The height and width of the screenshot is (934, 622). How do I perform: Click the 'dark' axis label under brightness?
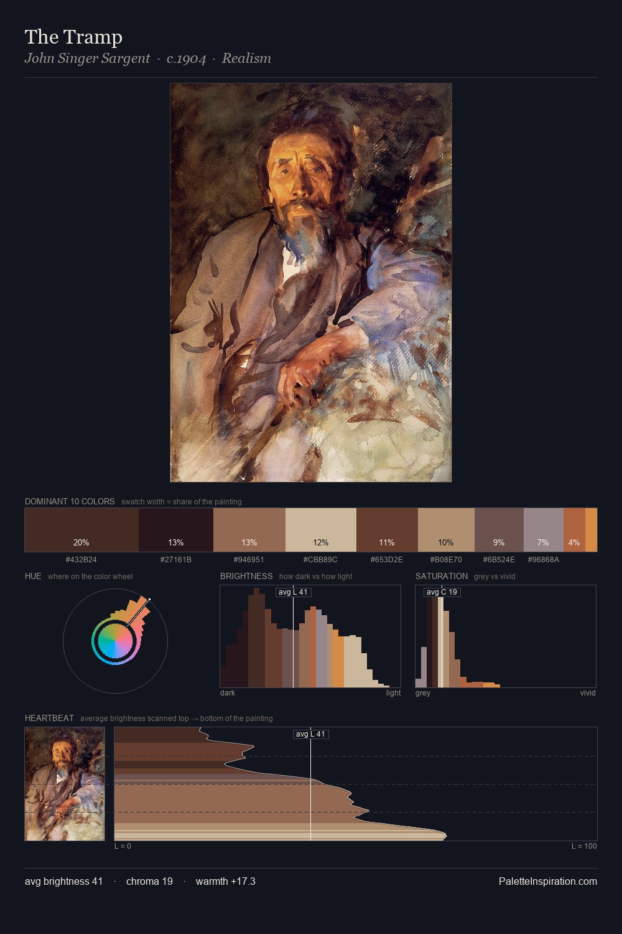228,693
